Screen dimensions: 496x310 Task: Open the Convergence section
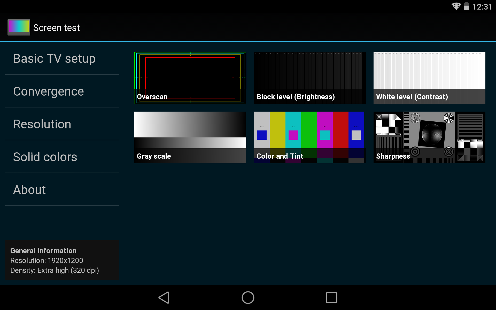click(x=49, y=91)
